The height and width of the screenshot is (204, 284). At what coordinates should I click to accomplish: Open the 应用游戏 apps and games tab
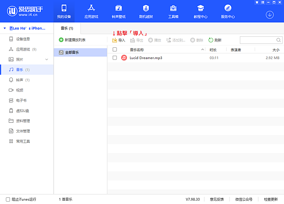91,12
